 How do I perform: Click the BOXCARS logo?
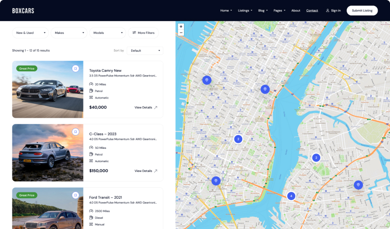point(23,11)
